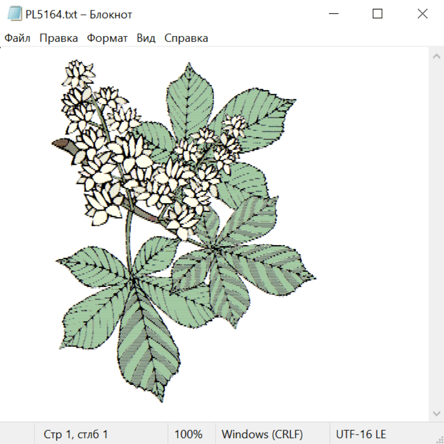The width and height of the screenshot is (444, 444).
Task: Click the scroll up arrow
Action: 437,56
